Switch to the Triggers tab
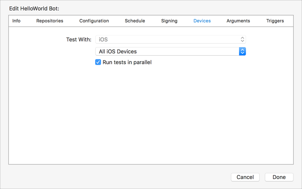This screenshot has height=189, width=302. click(275, 21)
